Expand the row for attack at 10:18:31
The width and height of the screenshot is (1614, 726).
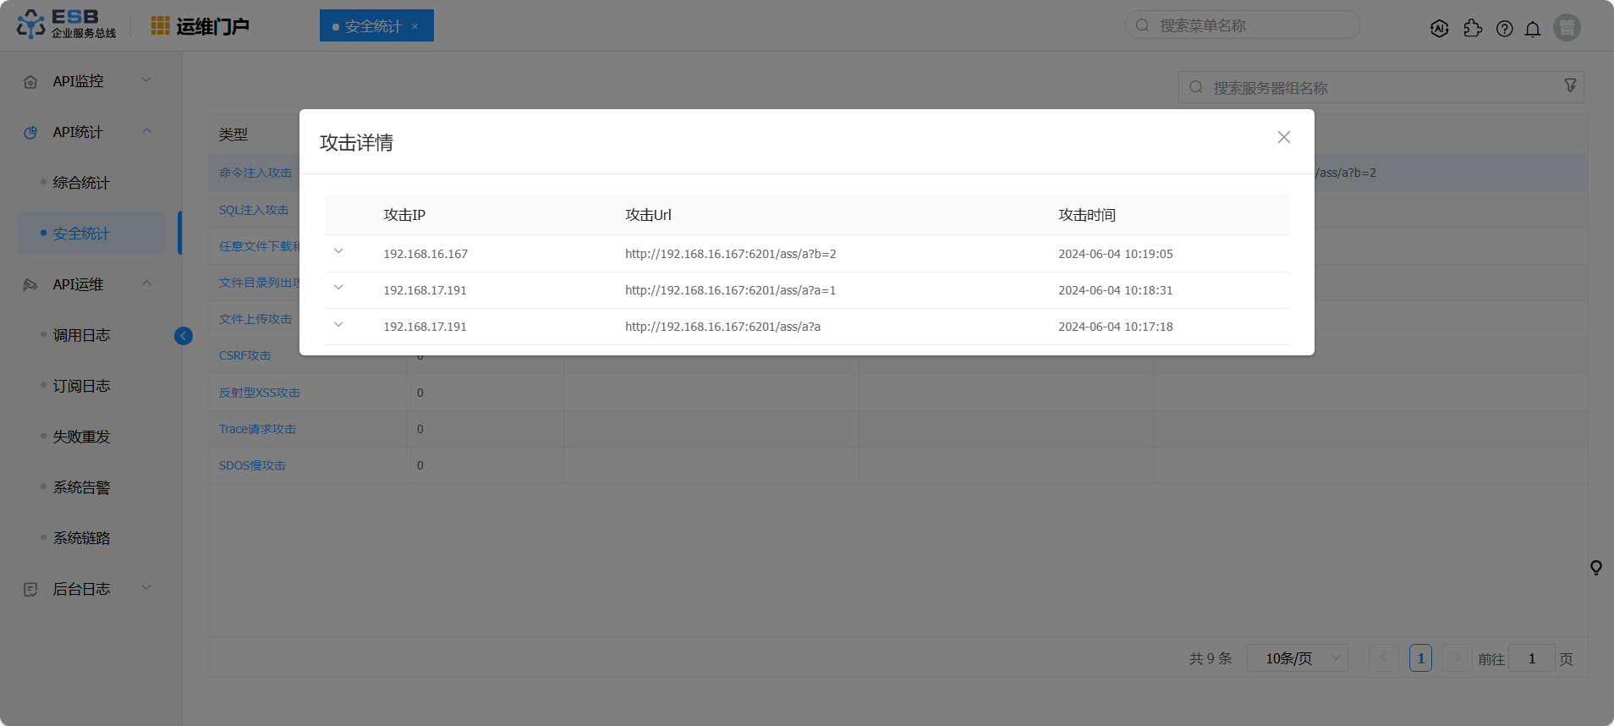pyautogui.click(x=338, y=288)
